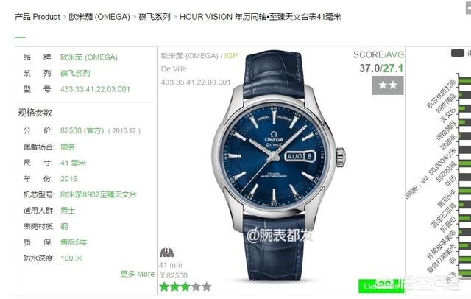
Task: Open the 碟飞系列 series link in specs
Action: [75, 74]
